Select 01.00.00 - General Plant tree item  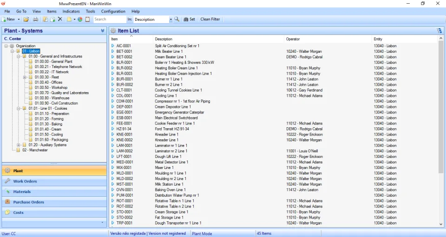coord(53,62)
